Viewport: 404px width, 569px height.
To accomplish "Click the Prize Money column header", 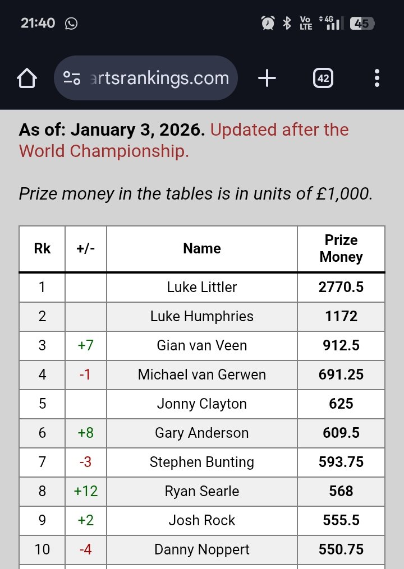I will pos(341,248).
